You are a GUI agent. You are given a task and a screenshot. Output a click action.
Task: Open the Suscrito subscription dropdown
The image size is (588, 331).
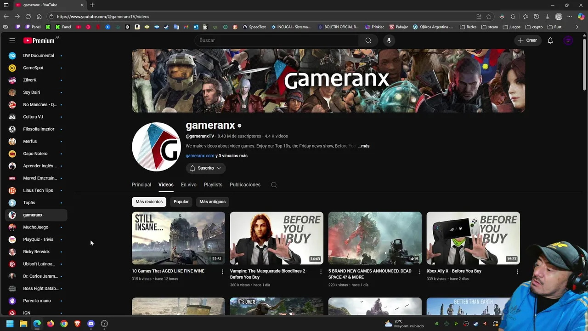pos(205,168)
